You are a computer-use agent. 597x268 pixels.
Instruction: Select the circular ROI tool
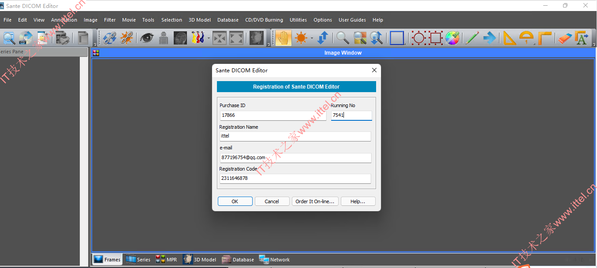click(x=418, y=38)
